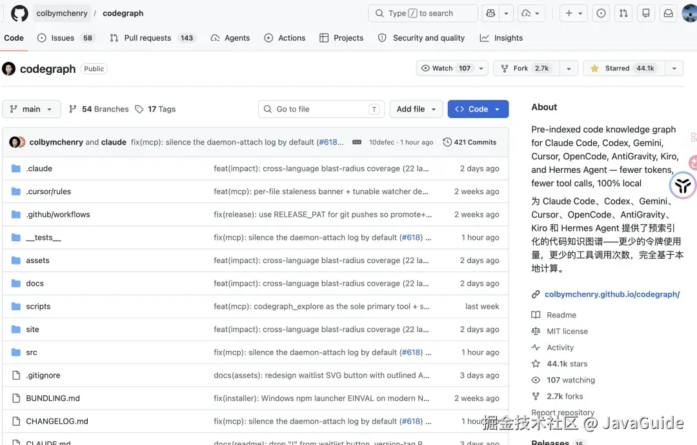Open the src folder
This screenshot has height=445, width=697.
(x=32, y=353)
